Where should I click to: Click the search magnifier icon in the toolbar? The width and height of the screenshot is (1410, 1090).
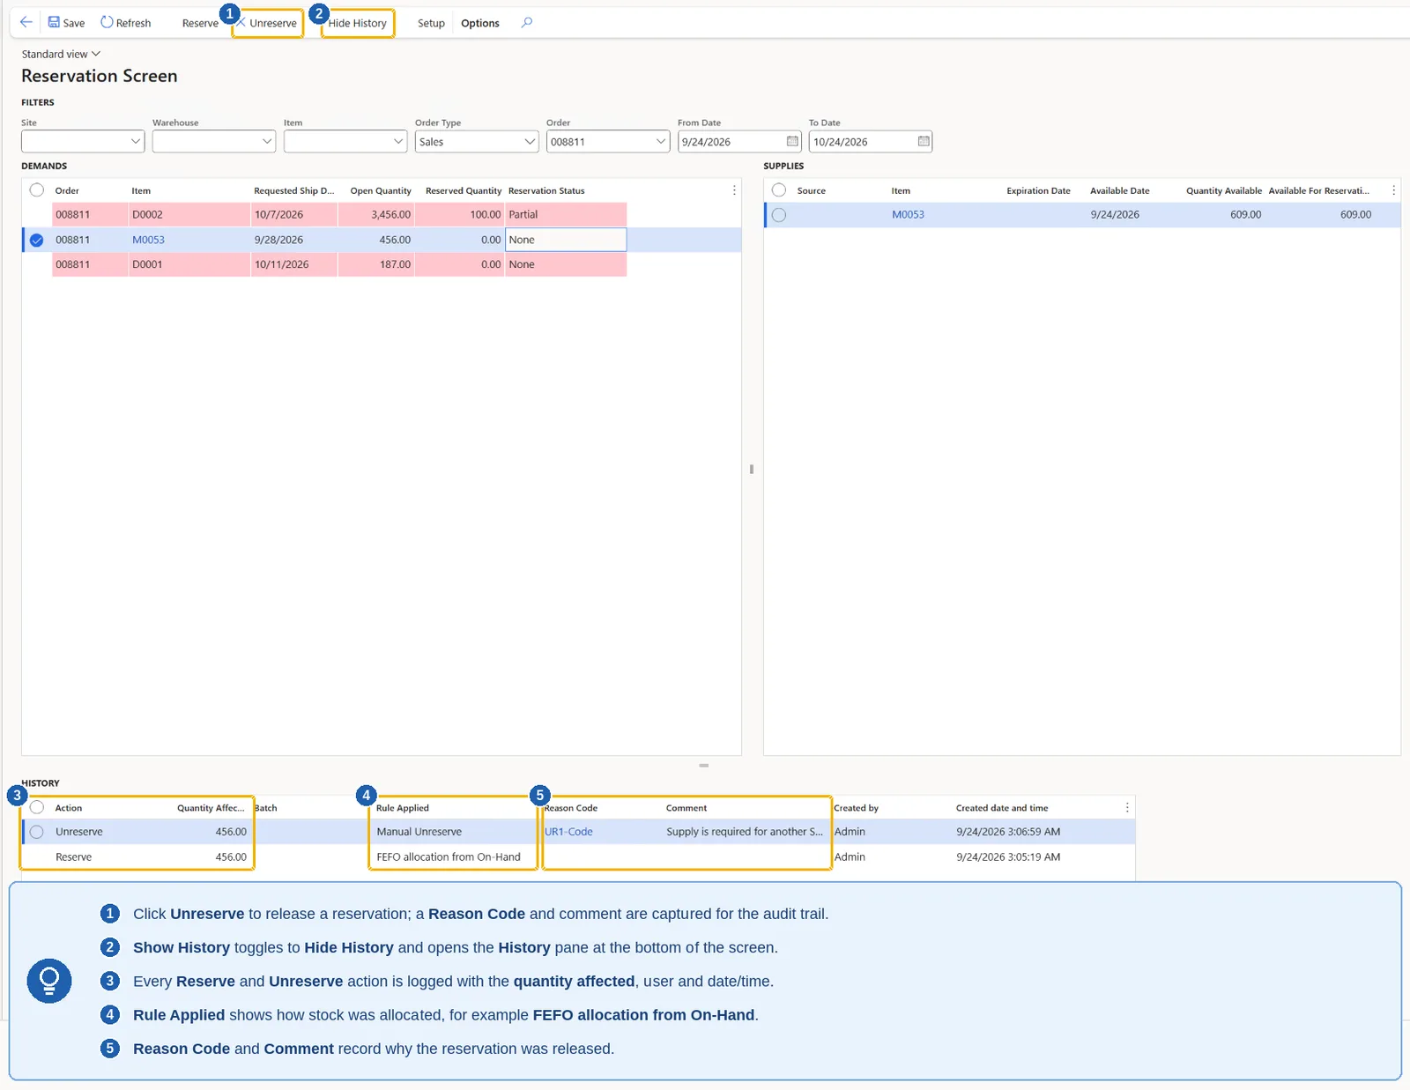[527, 22]
